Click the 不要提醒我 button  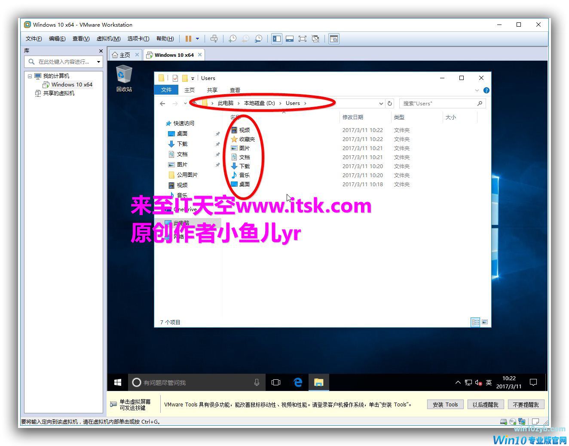pyautogui.click(x=526, y=404)
